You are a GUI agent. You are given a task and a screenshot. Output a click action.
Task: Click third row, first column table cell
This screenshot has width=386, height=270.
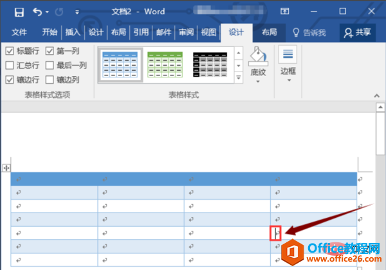pyautogui.click(x=54, y=206)
